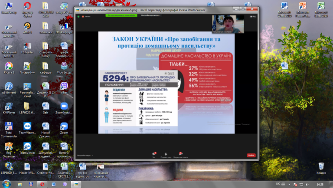Expand the Настройки просмотра dropdown
Screen dimensions: 333x188
150,15
